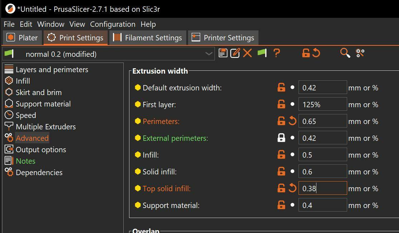Click the orange 'Top solid infill:' label
The image size is (399, 233).
pyautogui.click(x=167, y=188)
